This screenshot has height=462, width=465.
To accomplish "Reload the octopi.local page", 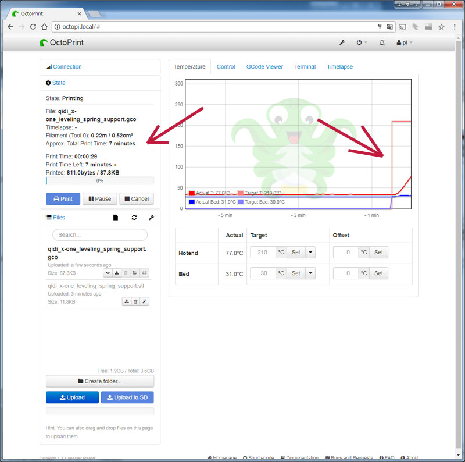I will 33,27.
